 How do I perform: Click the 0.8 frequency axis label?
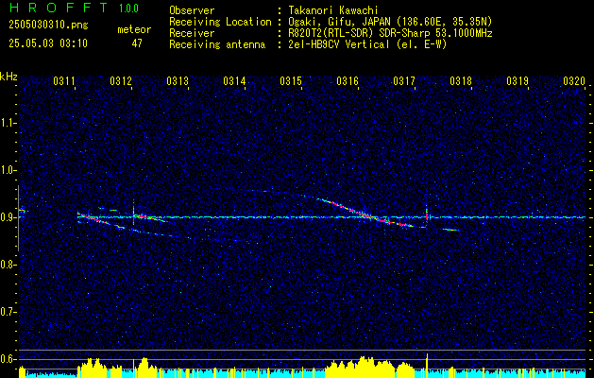[x=8, y=265]
